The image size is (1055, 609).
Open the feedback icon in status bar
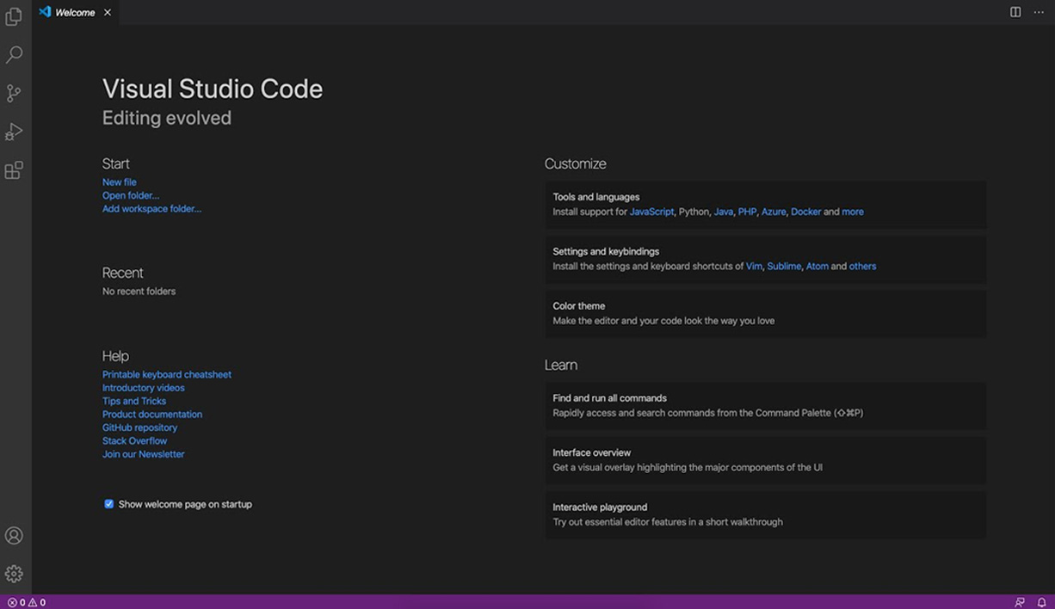[1020, 602]
